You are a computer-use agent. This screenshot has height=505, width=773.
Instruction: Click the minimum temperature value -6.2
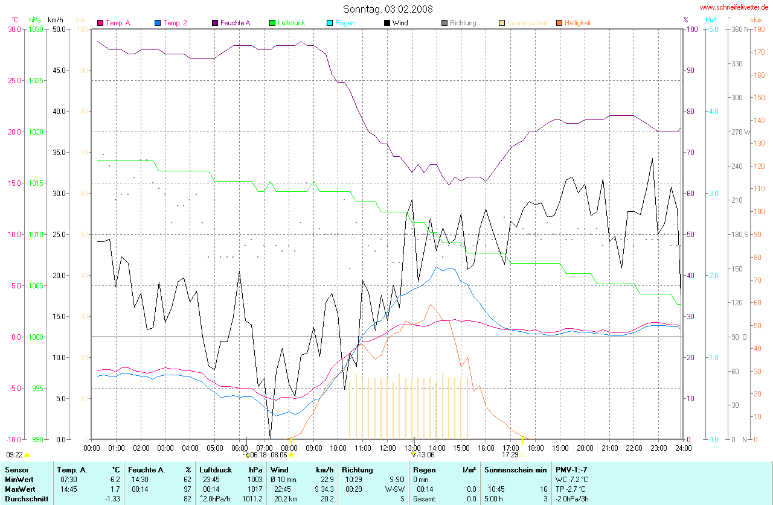(114, 478)
